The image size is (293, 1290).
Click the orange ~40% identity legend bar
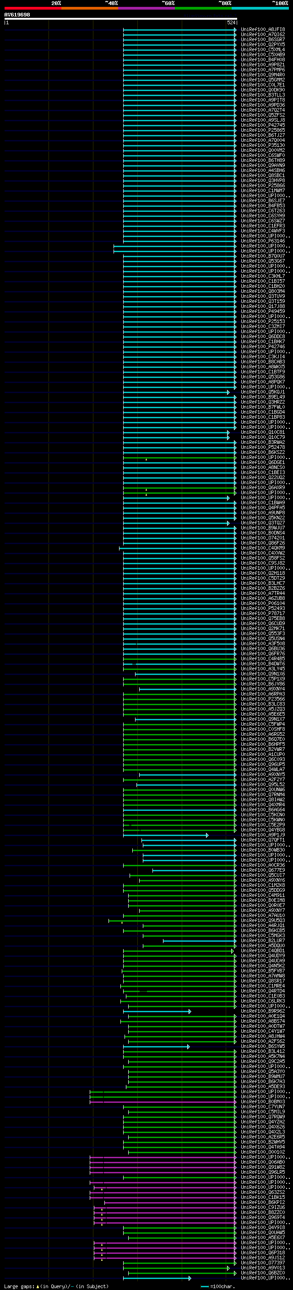[90, 8]
